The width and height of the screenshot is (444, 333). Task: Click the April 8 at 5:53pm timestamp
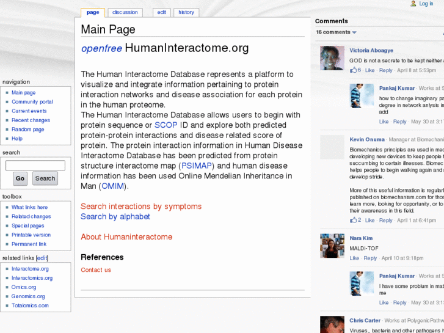point(417,70)
